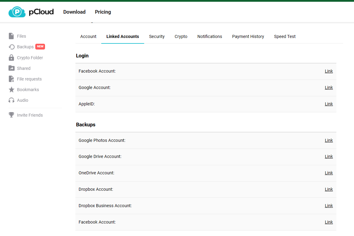Click the Crypto Folder padlock icon

[x=11, y=58]
